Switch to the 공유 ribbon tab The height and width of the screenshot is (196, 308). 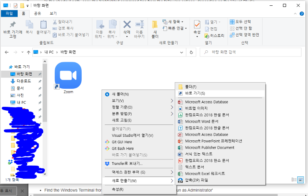pos(37,13)
